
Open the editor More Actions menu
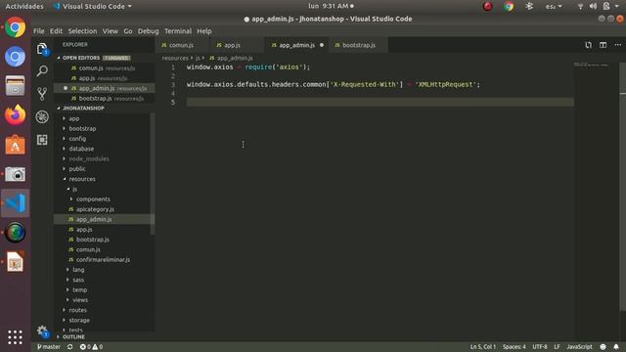tap(617, 45)
